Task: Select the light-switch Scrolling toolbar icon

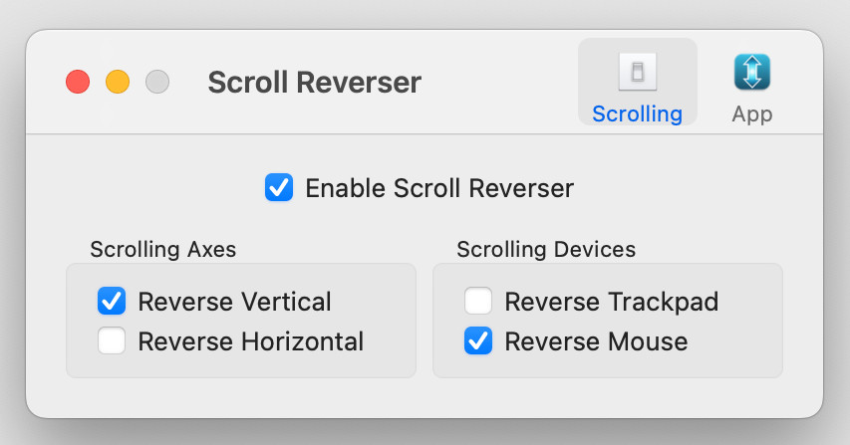Action: pos(638,72)
